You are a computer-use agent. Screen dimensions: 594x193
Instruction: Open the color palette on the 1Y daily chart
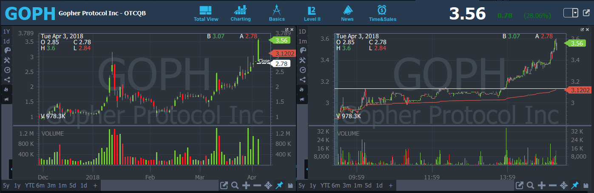tap(6, 51)
